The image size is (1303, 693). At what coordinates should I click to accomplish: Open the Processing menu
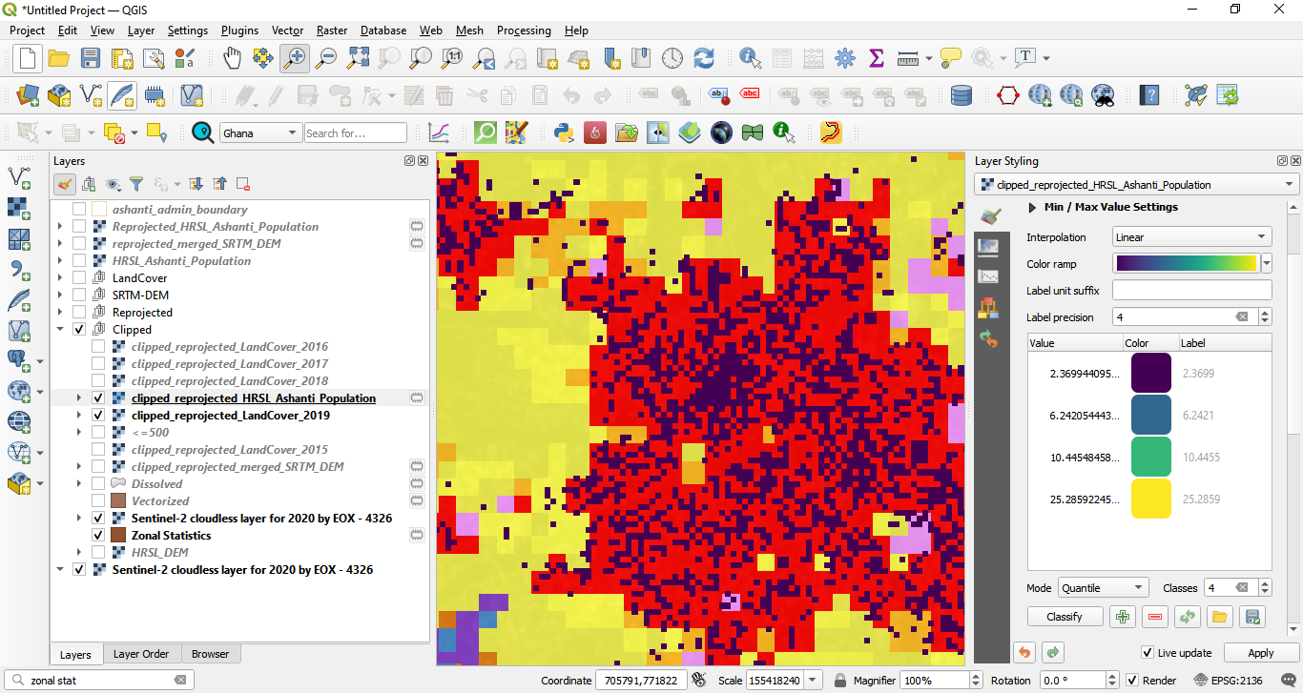click(x=524, y=31)
